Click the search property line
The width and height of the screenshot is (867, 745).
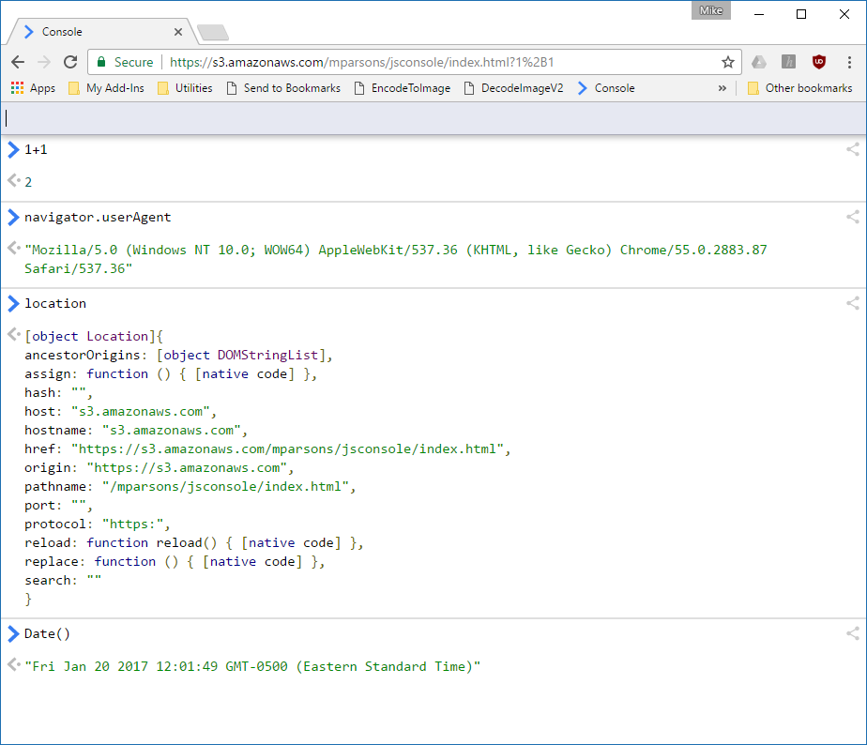[x=63, y=580]
